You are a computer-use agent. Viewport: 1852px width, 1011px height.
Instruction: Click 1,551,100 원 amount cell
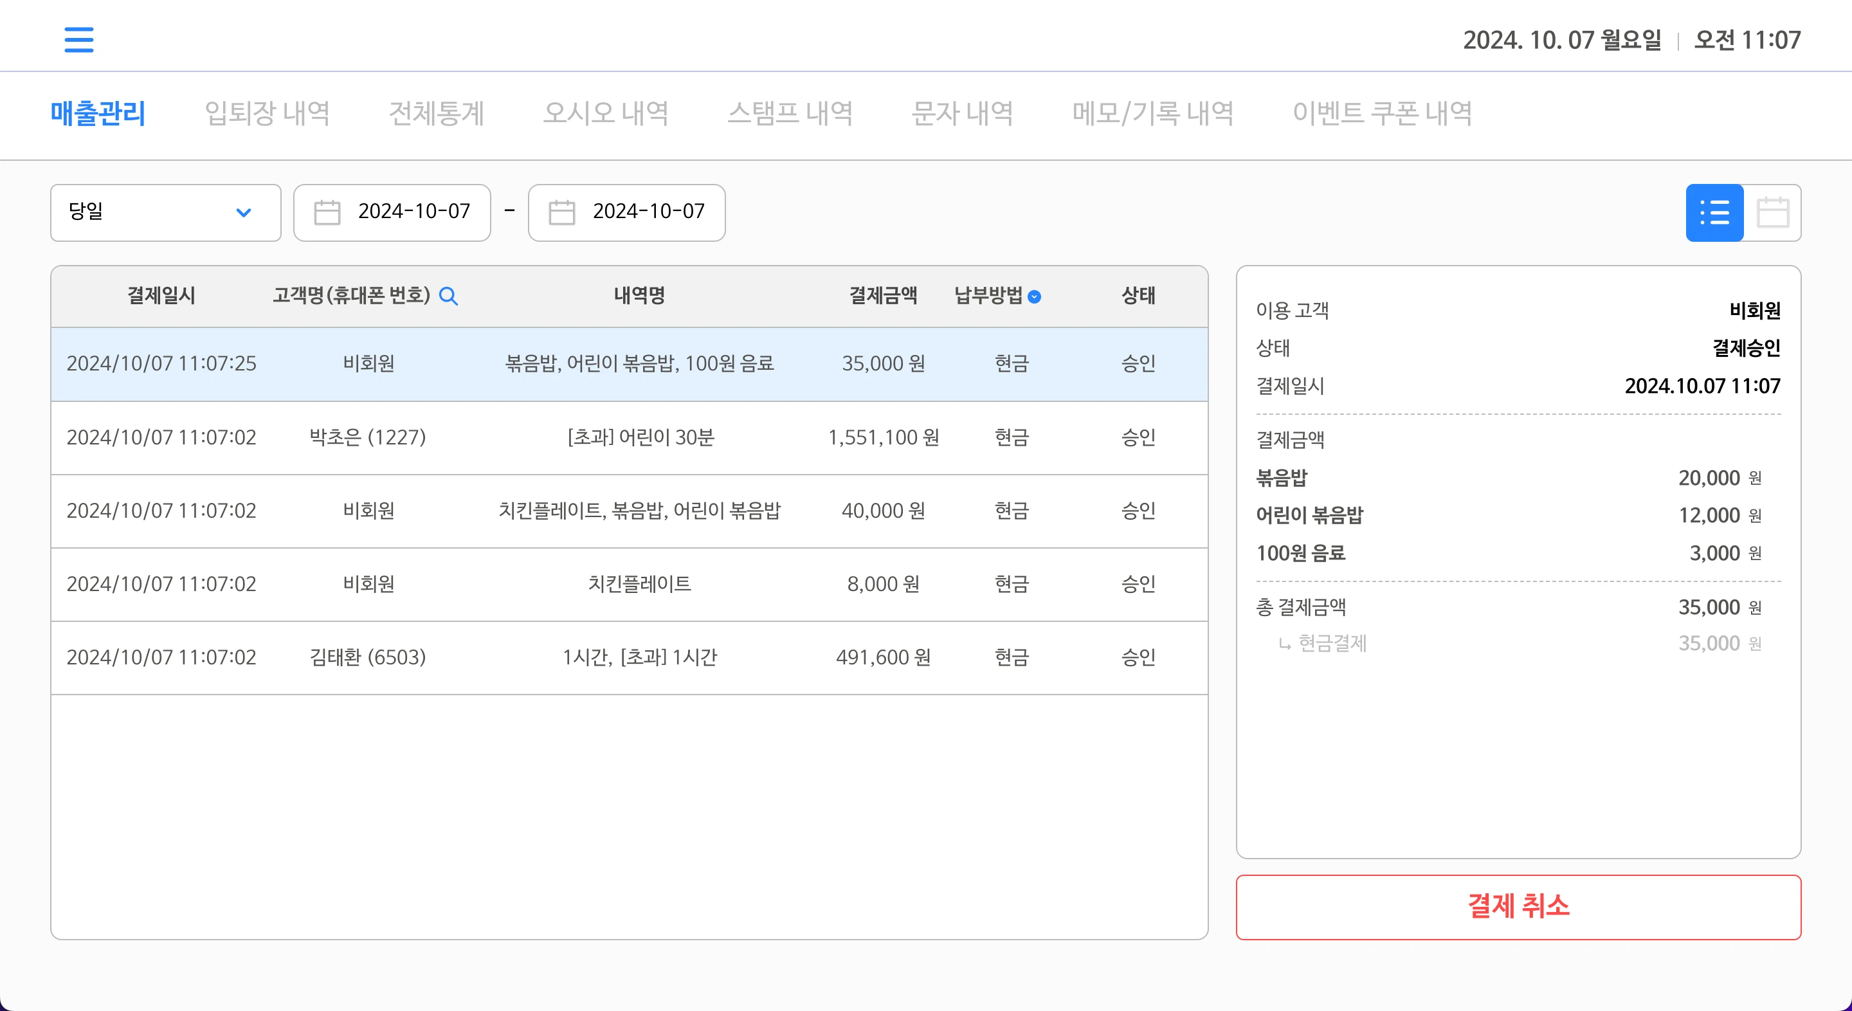pos(883,437)
